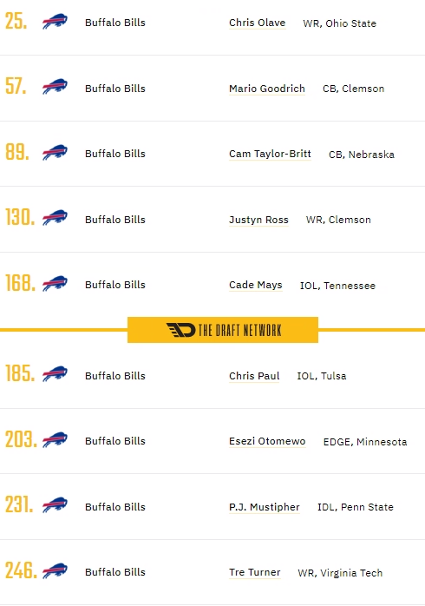Click Bills logo beside pick 57
Viewport: 425px width, 606px height.
click(x=55, y=87)
